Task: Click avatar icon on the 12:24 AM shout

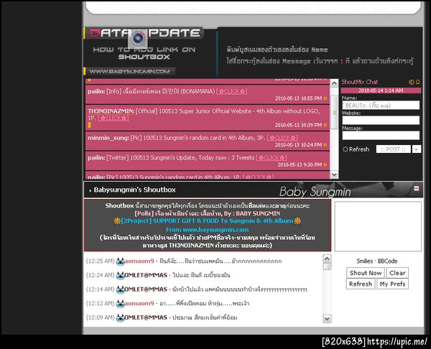Action: tap(120, 275)
